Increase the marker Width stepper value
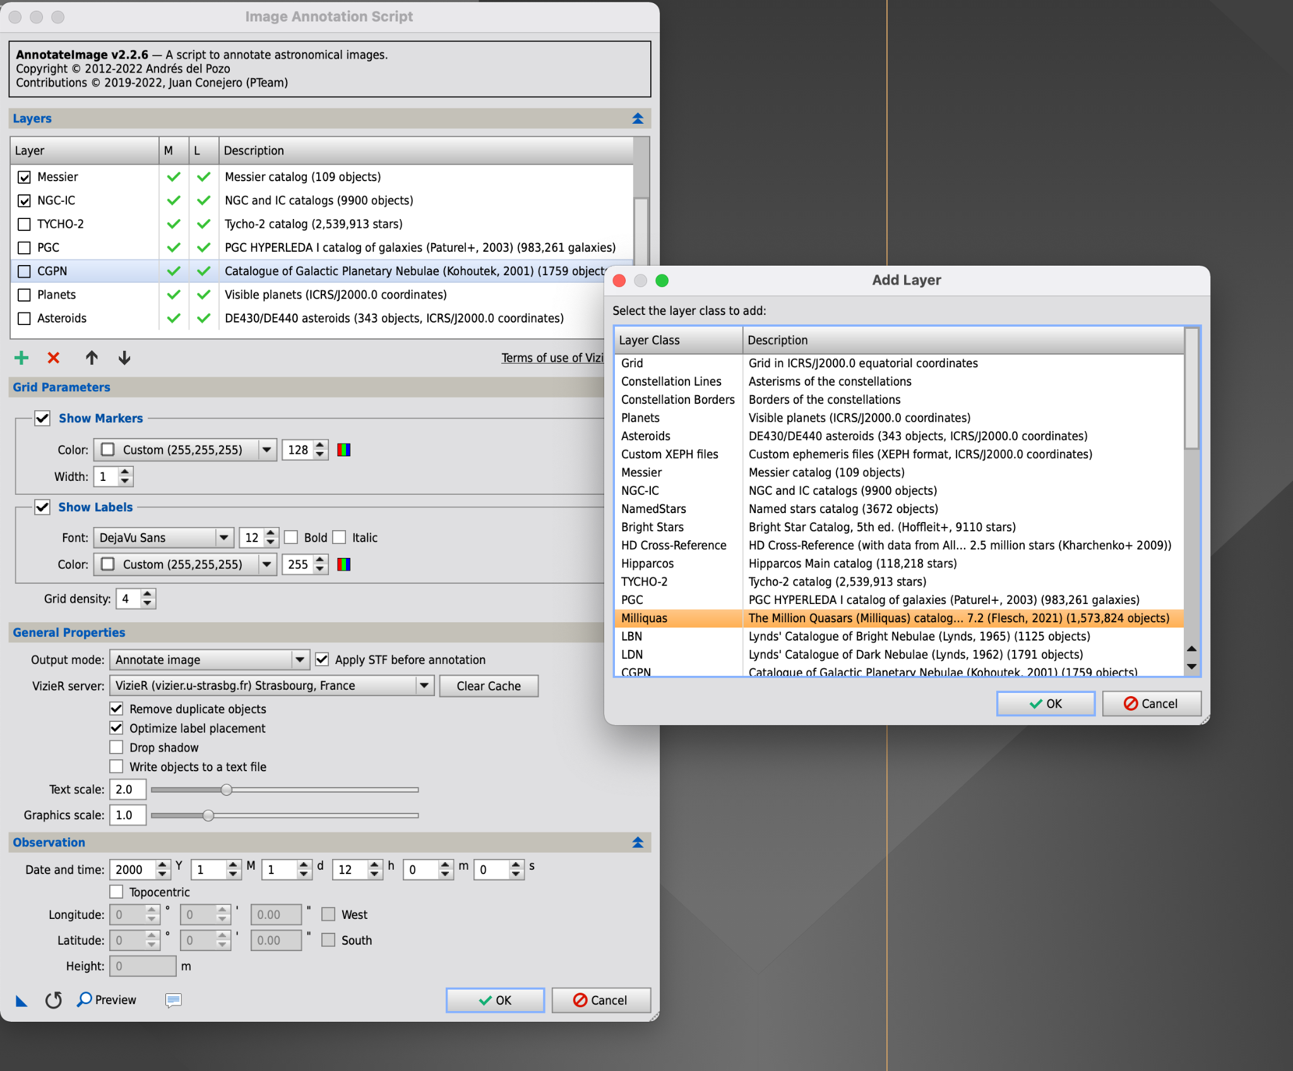Viewport: 1293px width, 1071px height. point(125,471)
